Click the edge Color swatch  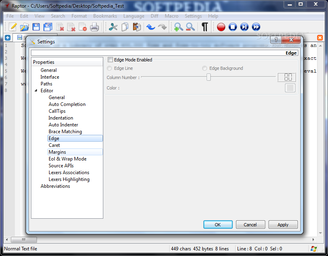[x=290, y=88]
